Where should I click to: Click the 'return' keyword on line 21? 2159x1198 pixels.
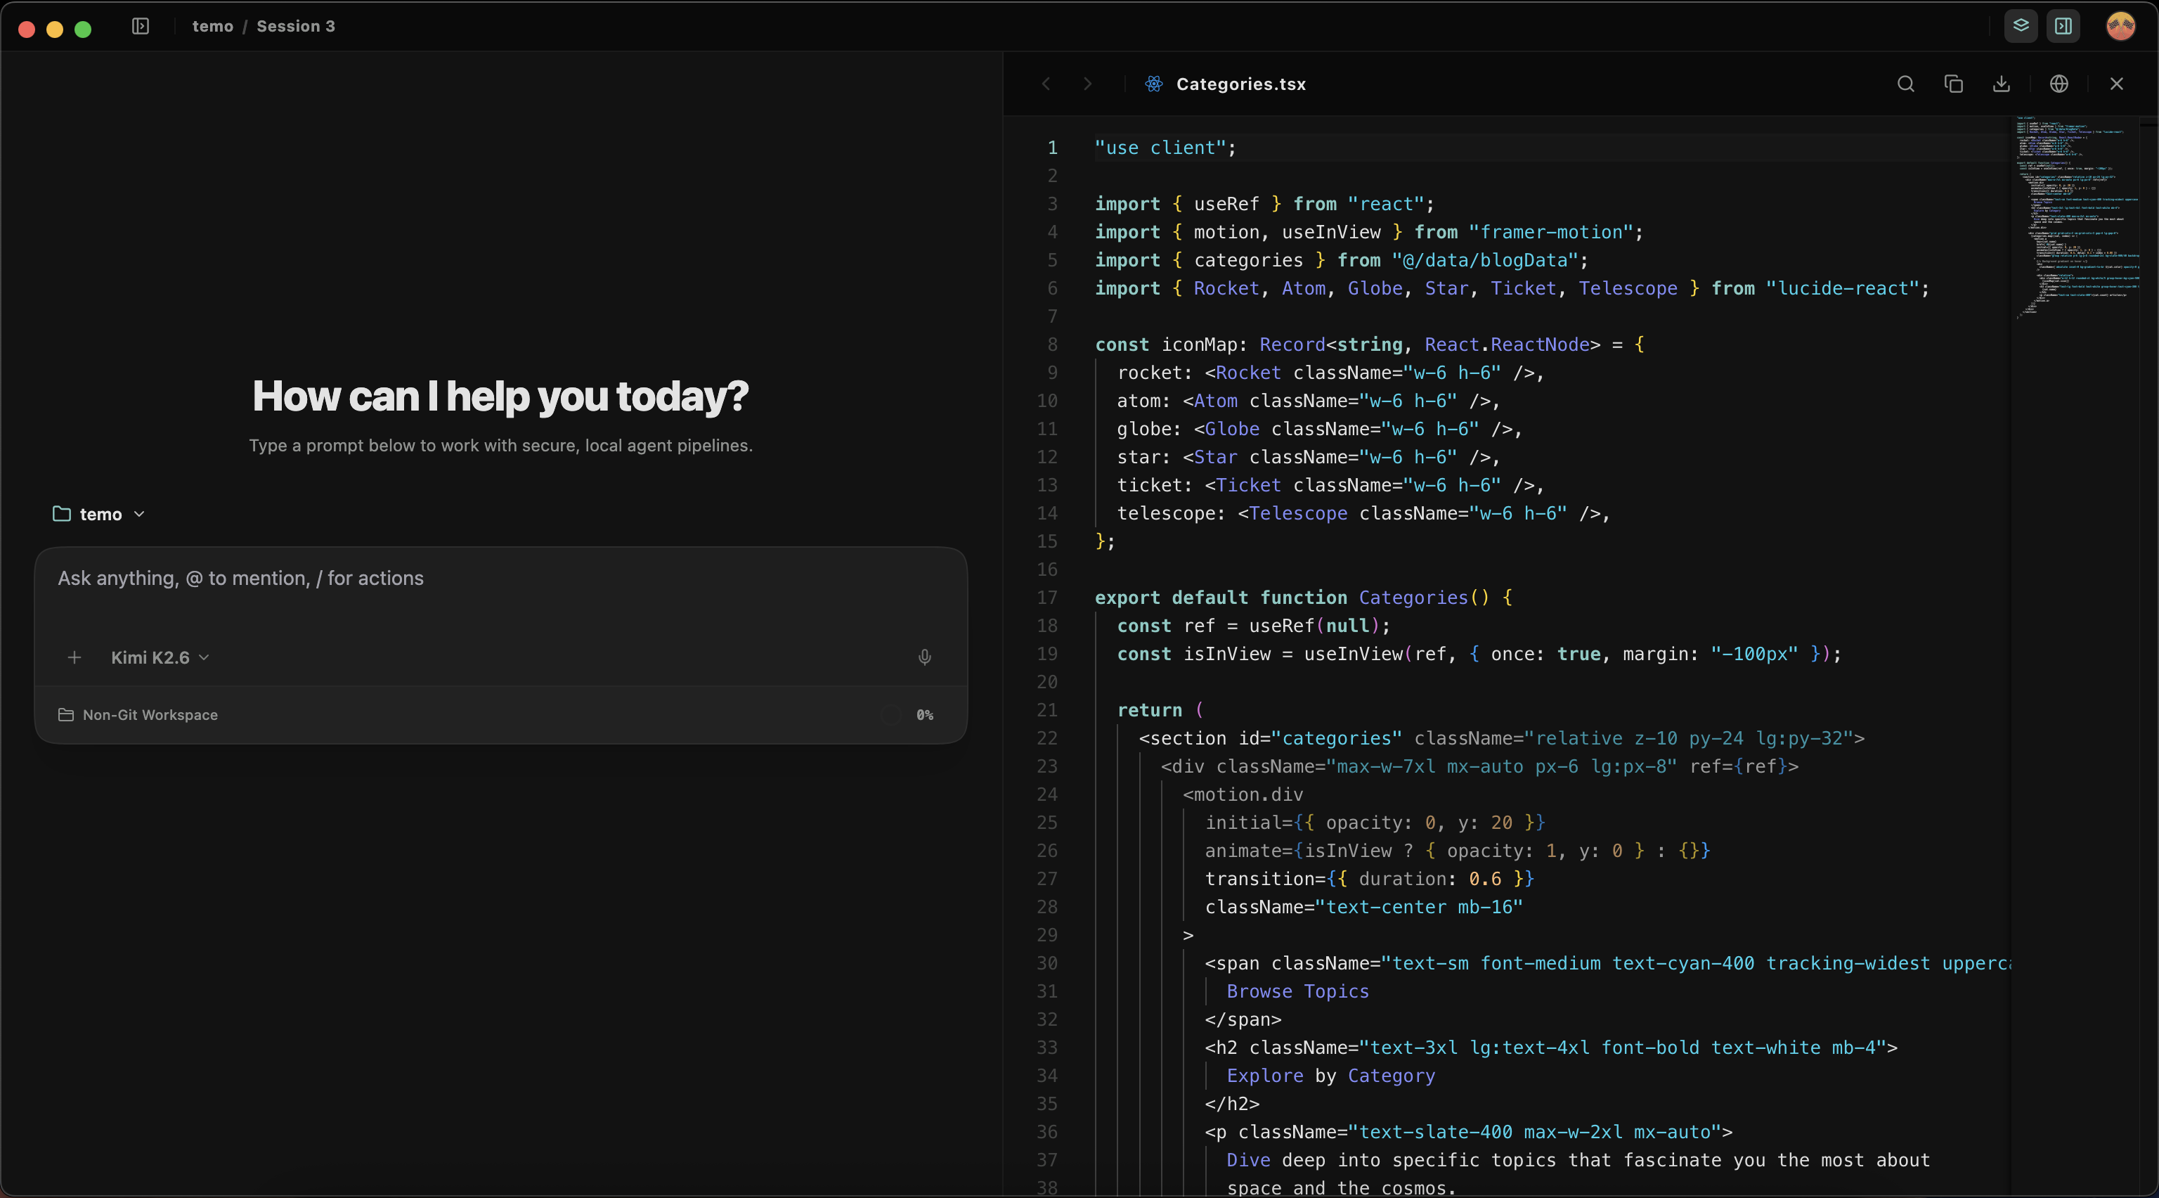click(x=1149, y=710)
